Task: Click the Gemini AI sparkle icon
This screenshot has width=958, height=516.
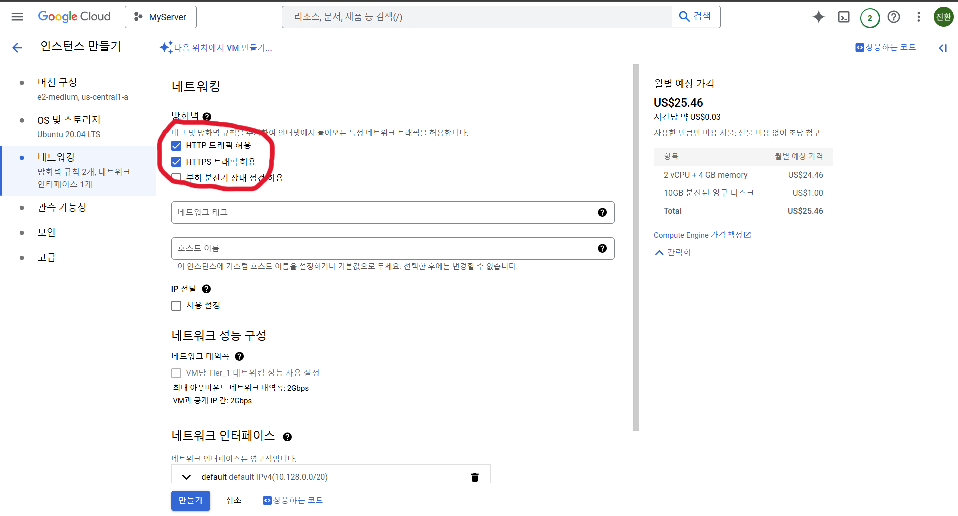Action: (x=818, y=17)
